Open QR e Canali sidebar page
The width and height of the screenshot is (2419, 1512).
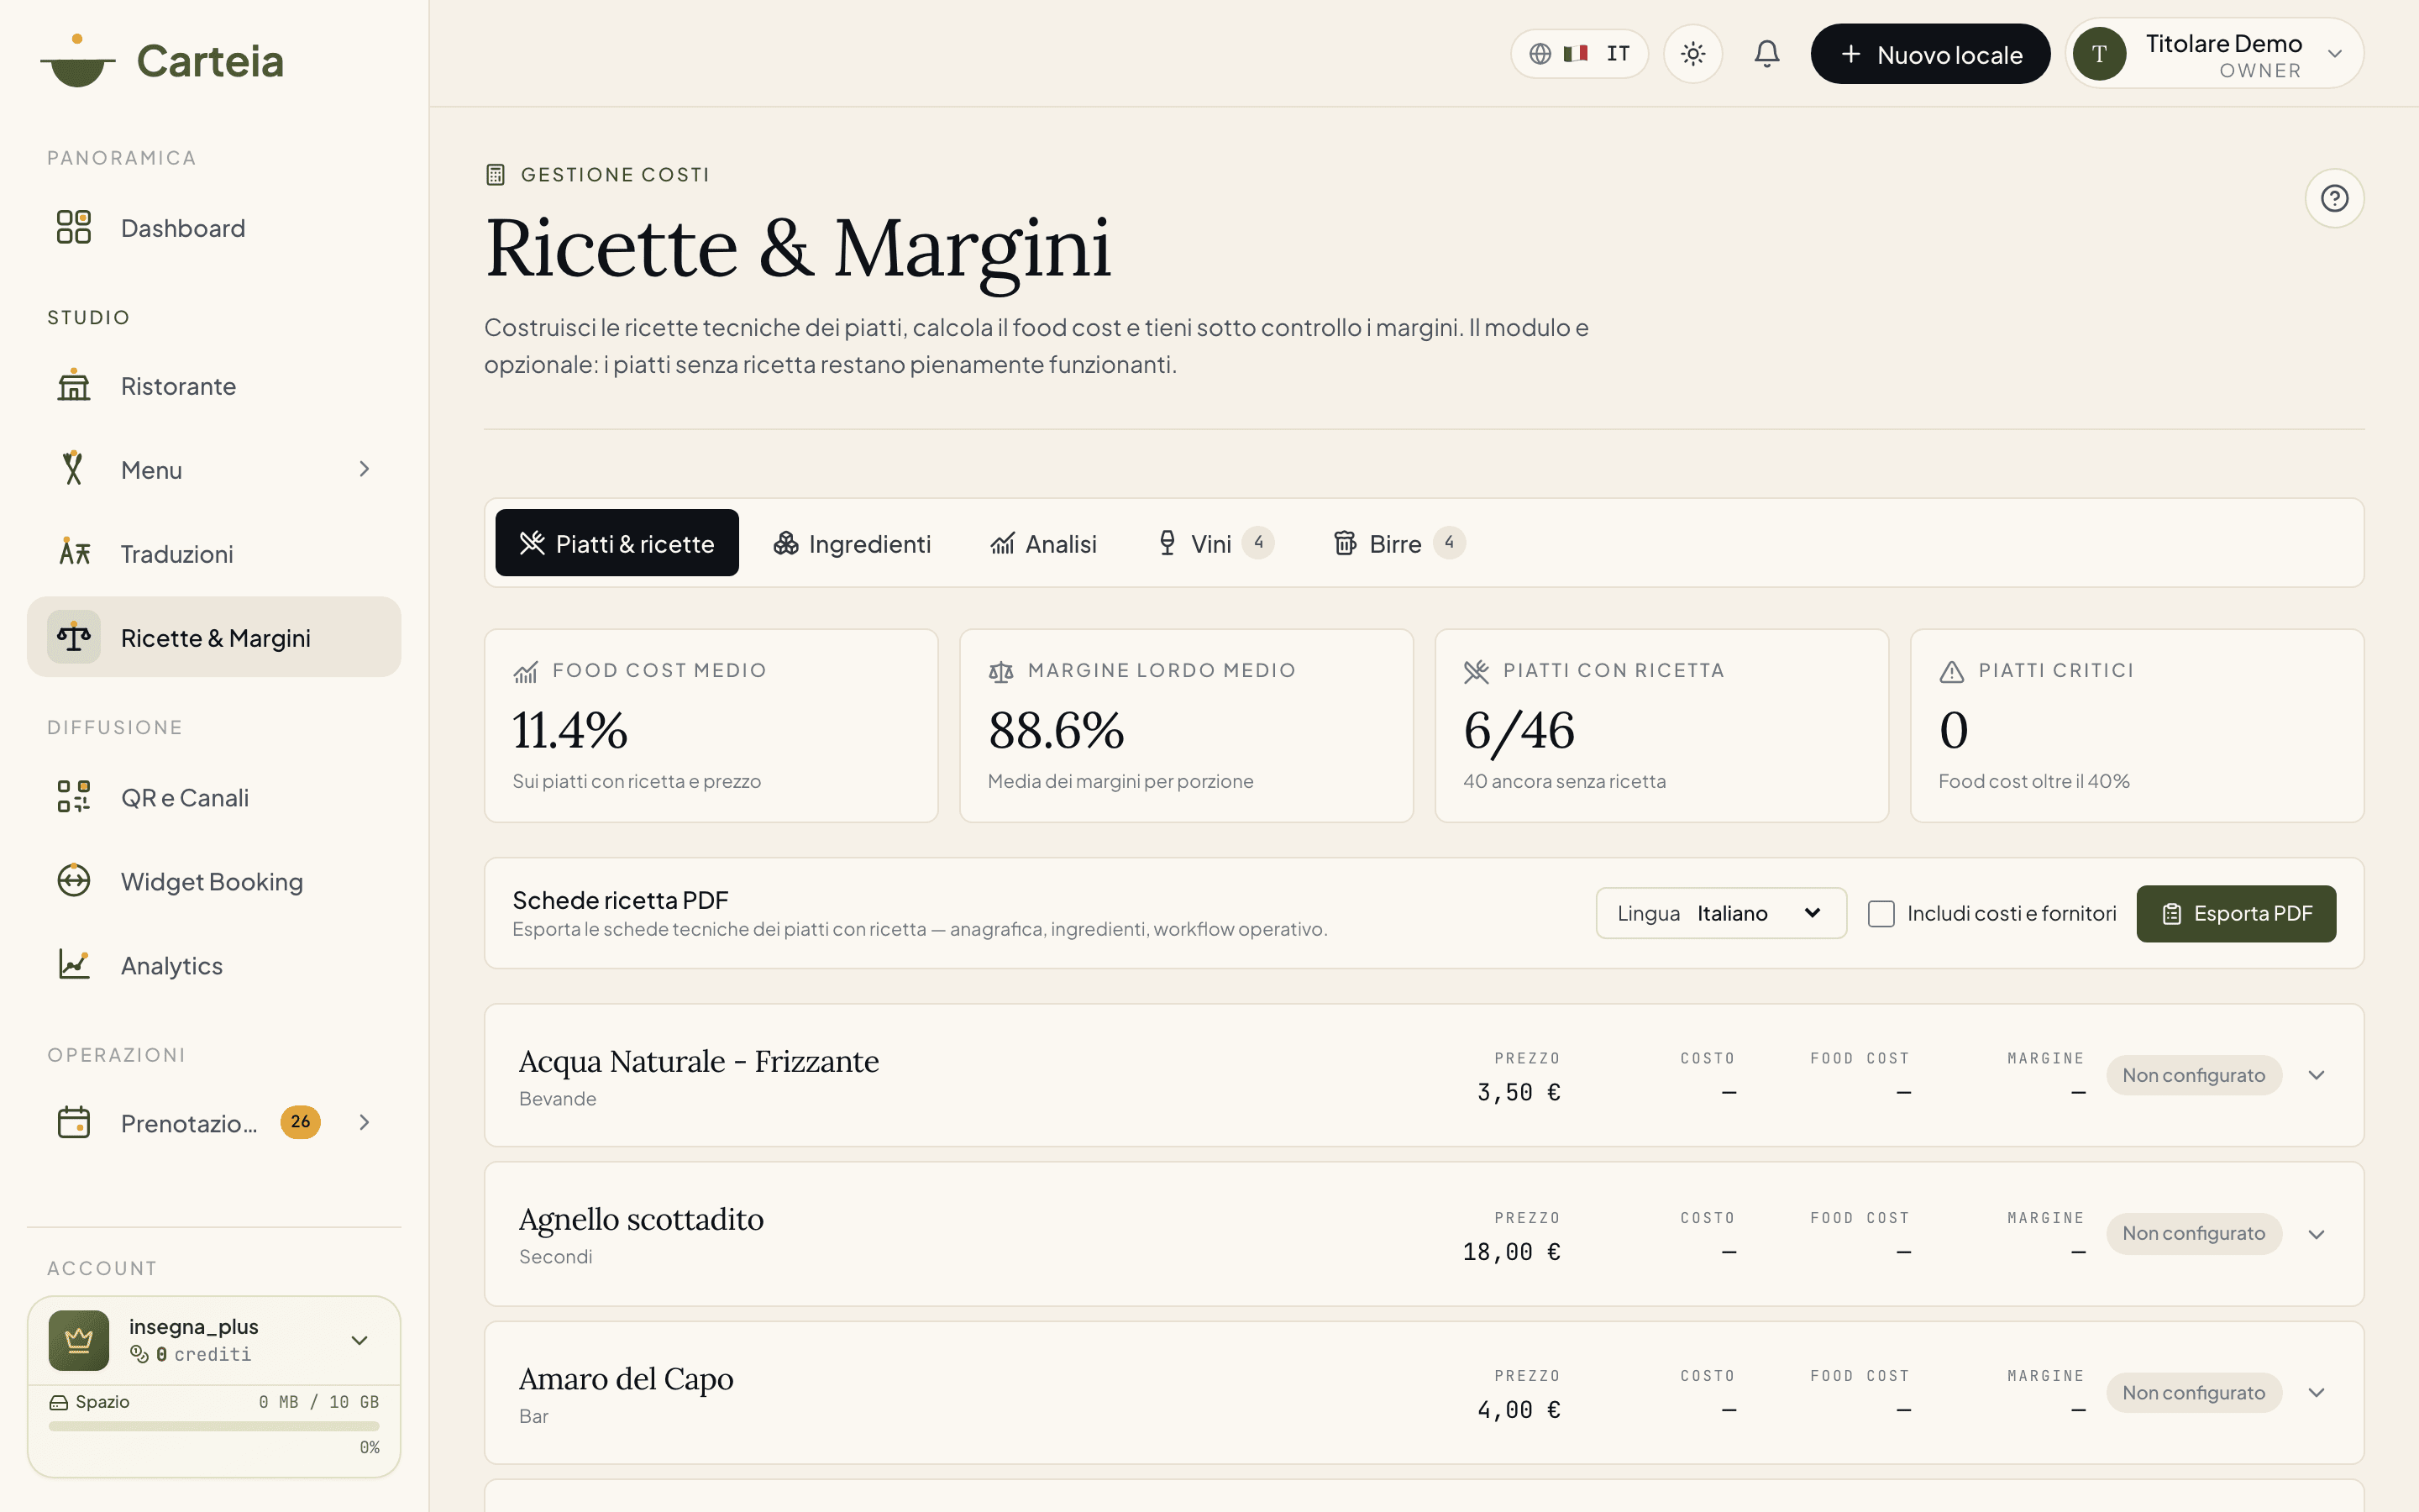click(214, 797)
